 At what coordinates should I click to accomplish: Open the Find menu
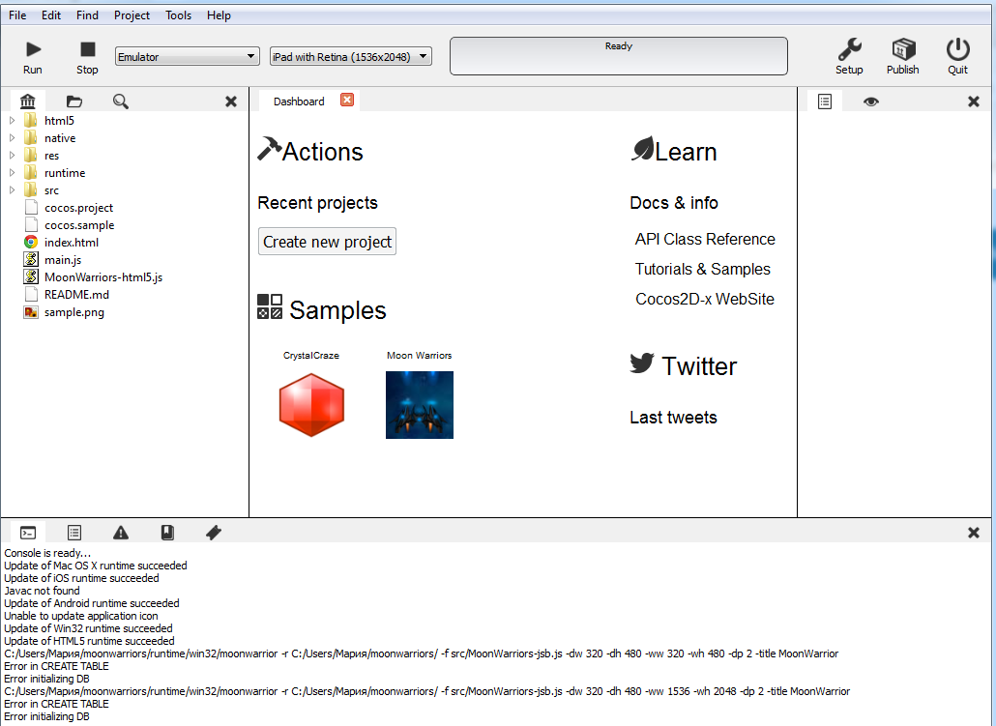click(87, 15)
